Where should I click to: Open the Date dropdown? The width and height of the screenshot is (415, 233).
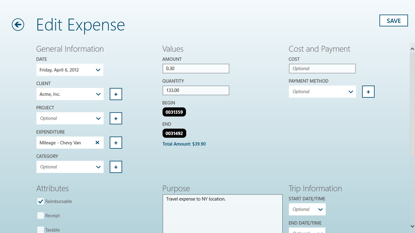tap(70, 70)
